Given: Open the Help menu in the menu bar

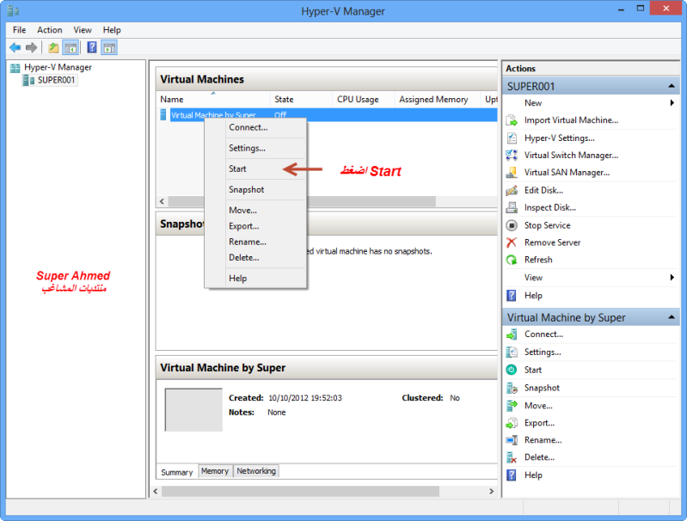Looking at the screenshot, I should (112, 30).
